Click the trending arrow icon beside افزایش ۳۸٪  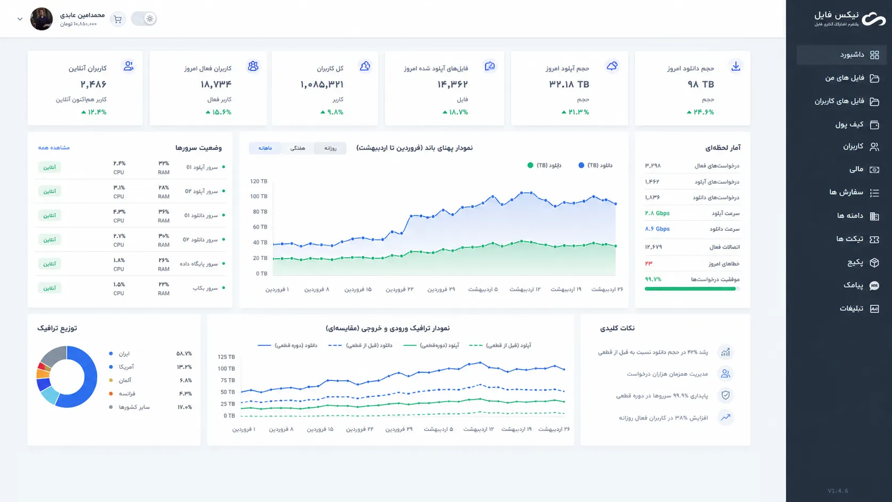pos(726,417)
